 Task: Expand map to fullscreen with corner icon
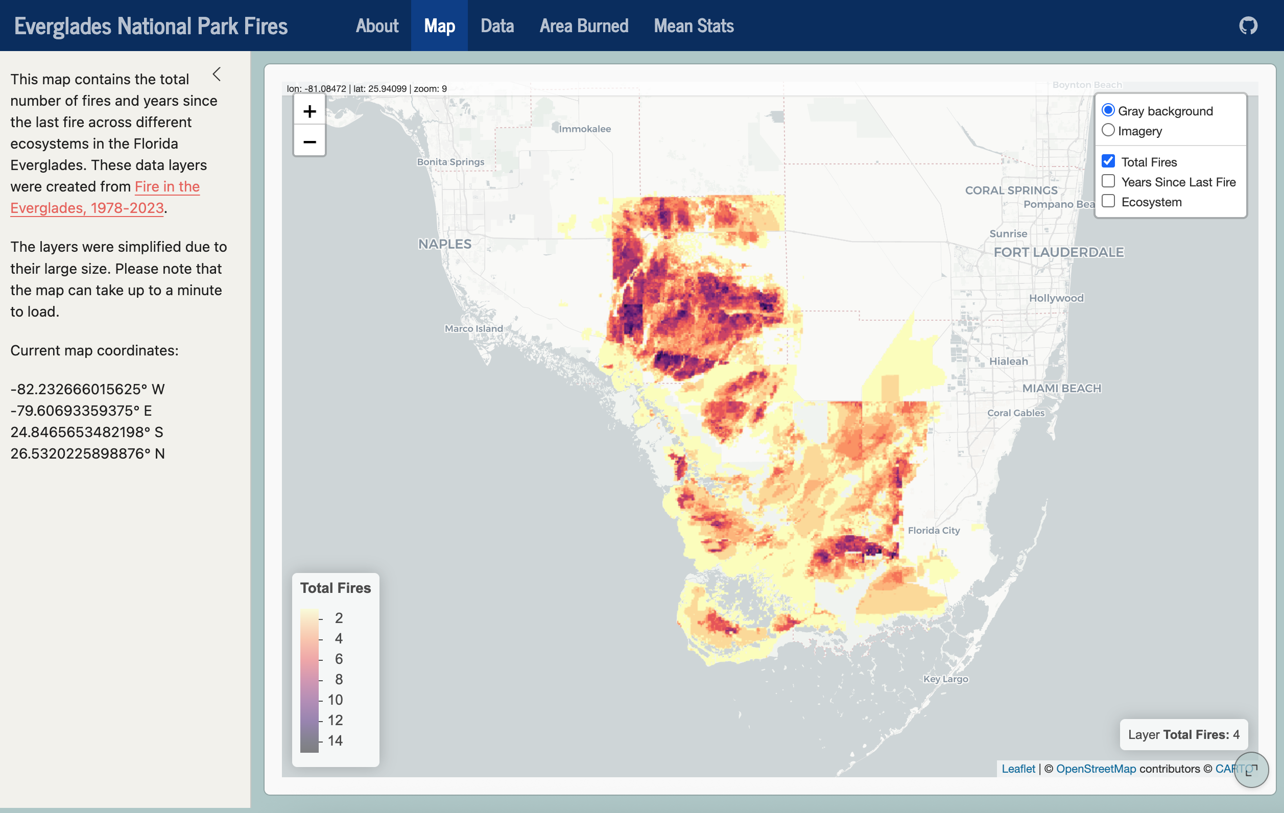1251,769
